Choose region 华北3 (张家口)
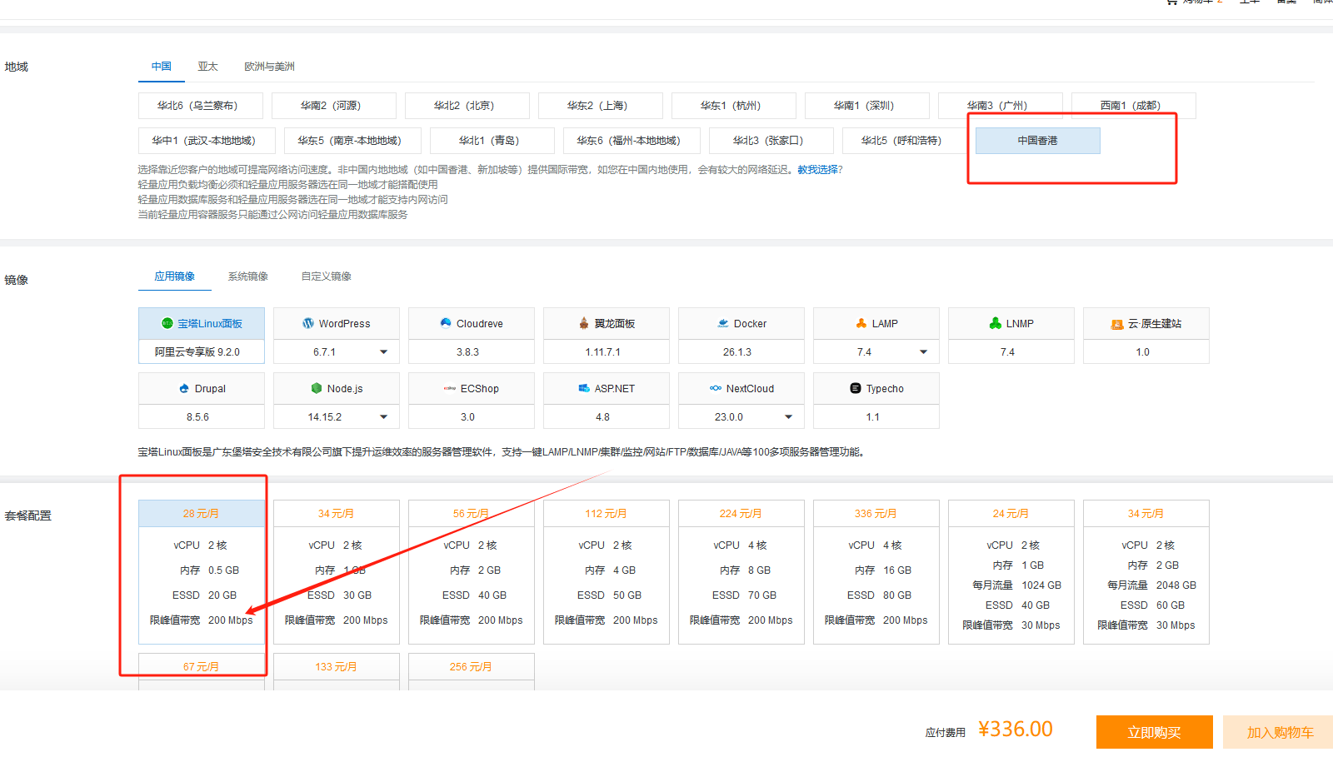The width and height of the screenshot is (1333, 757). 771,141
